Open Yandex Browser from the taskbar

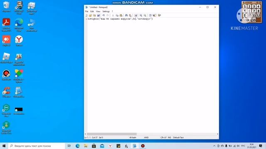point(110,146)
